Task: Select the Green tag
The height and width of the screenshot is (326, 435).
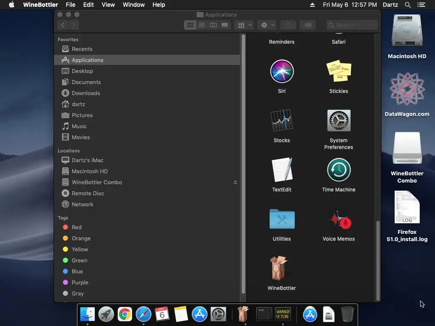Action: (x=147, y=260)
